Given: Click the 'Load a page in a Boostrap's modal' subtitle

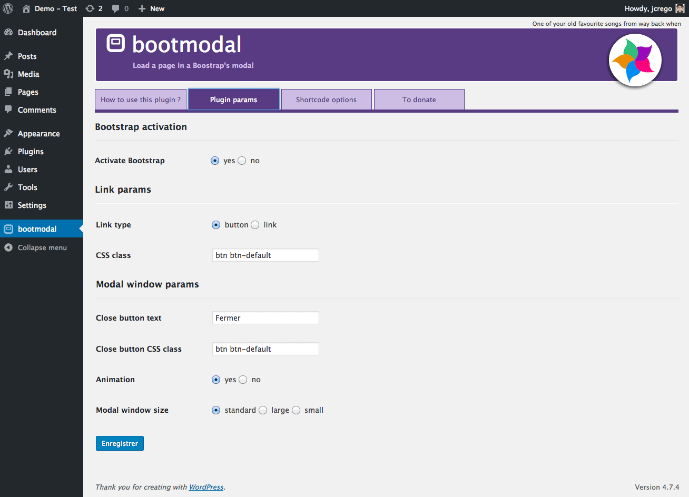Looking at the screenshot, I should pos(193,65).
